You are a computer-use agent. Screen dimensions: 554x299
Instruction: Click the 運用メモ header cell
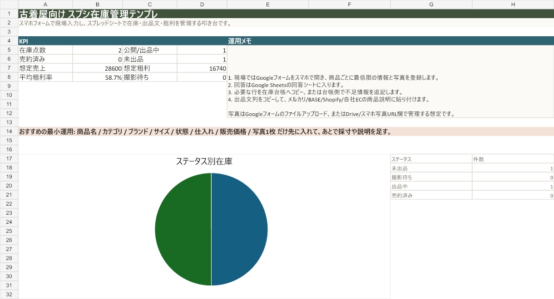[391, 41]
